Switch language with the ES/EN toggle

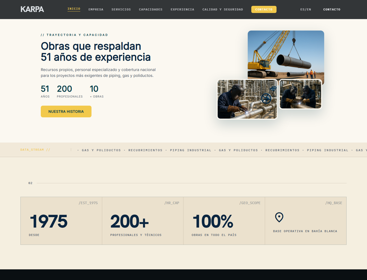pos(306,9)
